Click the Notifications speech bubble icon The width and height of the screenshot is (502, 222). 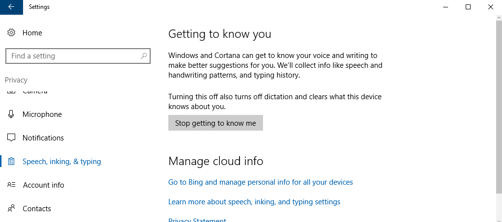11,138
